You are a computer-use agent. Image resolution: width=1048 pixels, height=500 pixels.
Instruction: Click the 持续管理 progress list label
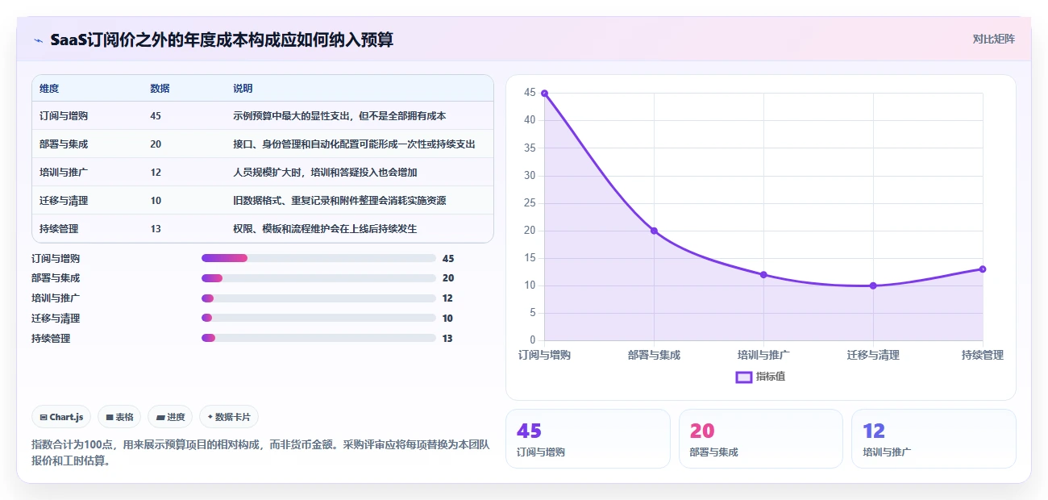click(x=51, y=339)
